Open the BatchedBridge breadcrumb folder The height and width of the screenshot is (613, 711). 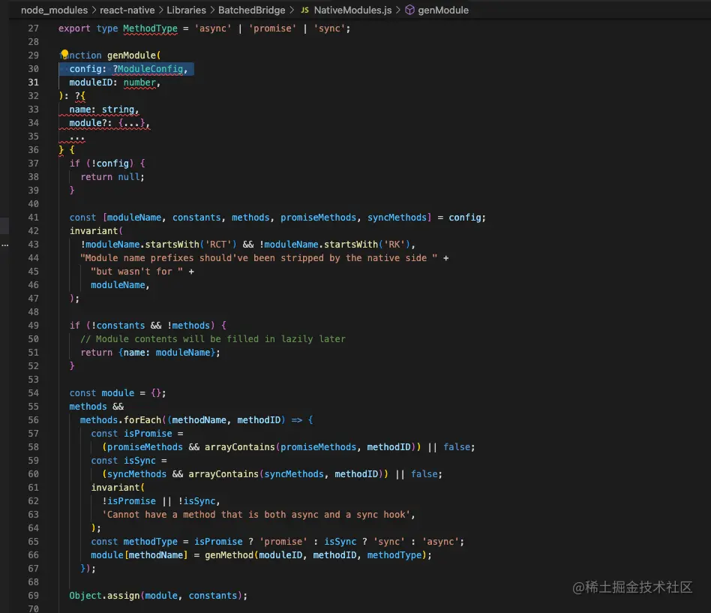pyautogui.click(x=252, y=10)
